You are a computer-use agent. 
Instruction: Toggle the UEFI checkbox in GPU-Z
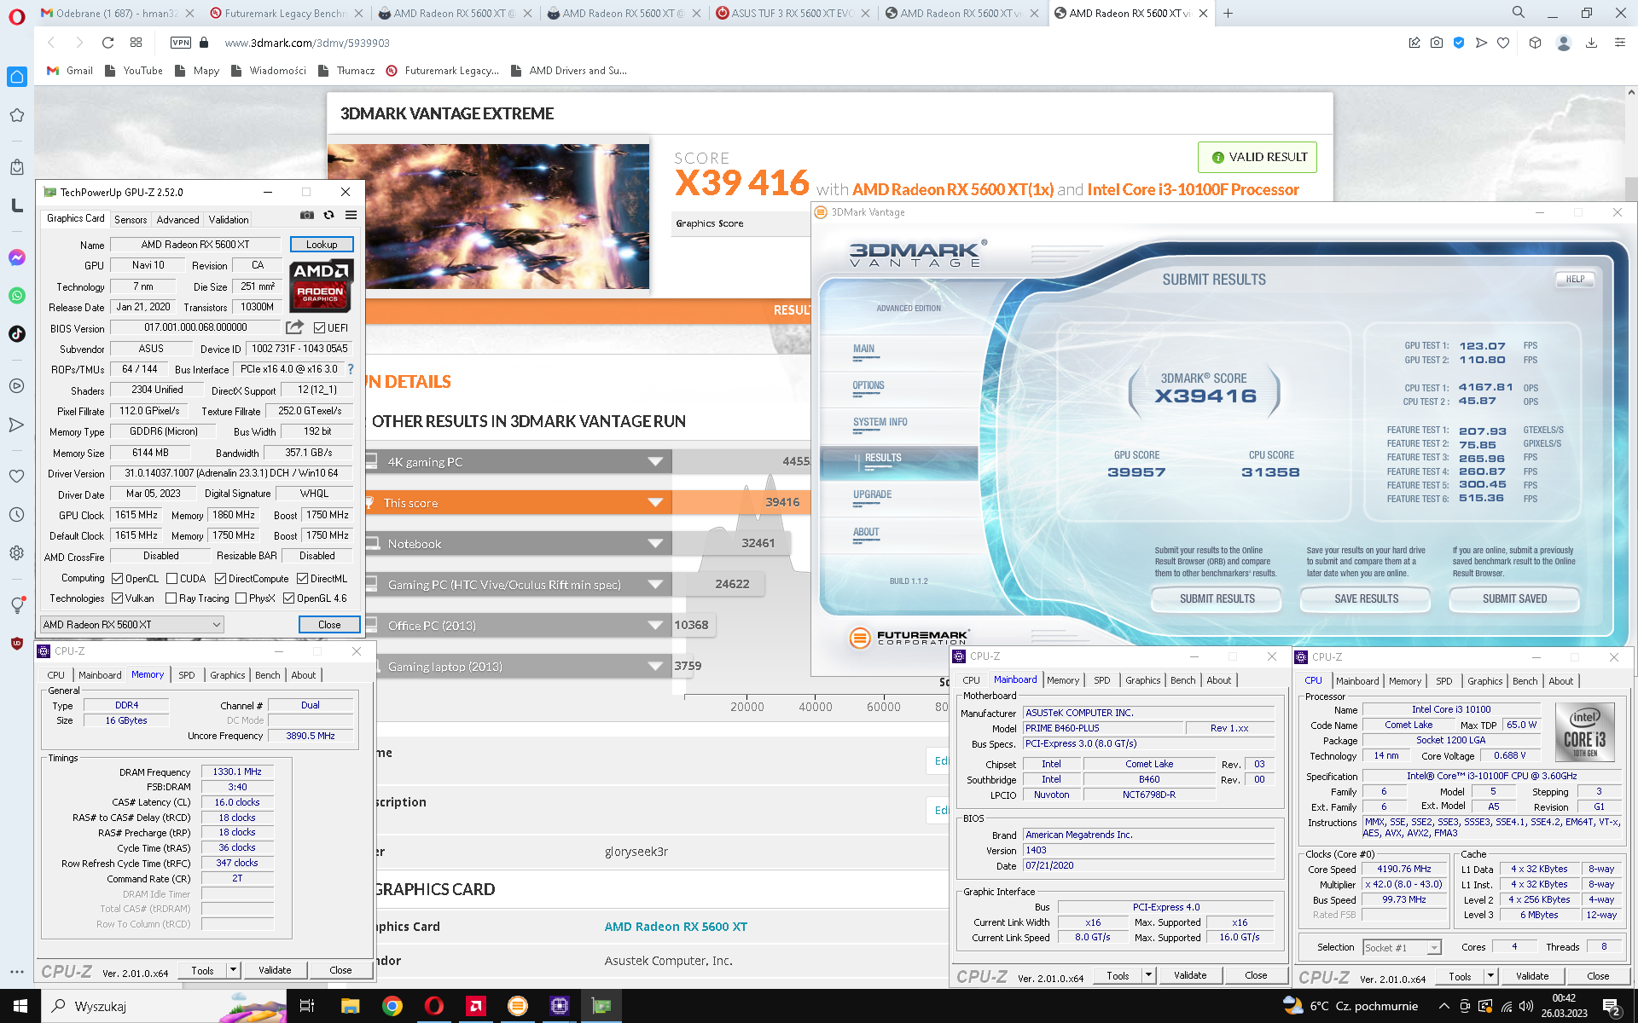[x=319, y=328]
